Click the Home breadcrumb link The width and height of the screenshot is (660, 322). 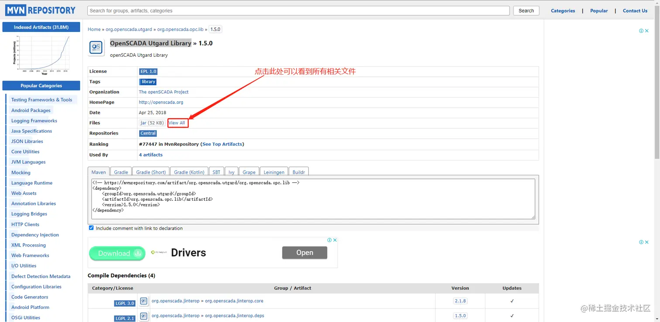click(94, 29)
